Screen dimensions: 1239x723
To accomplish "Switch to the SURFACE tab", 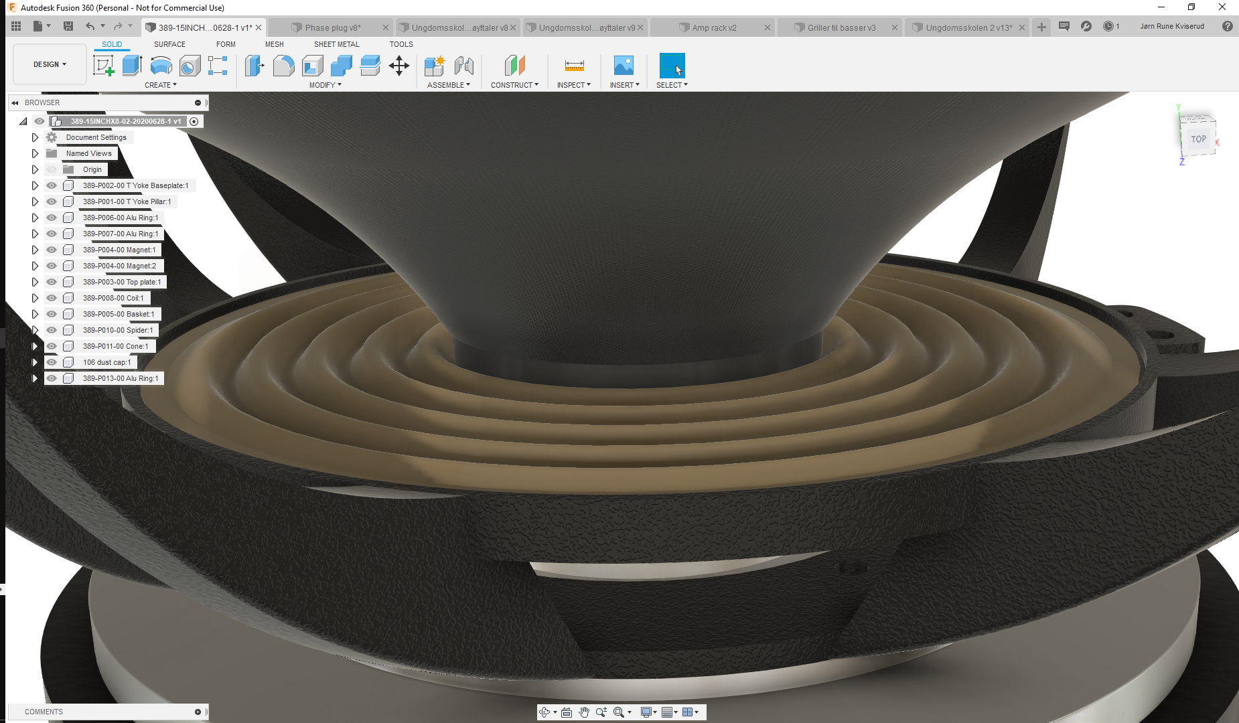I will point(169,44).
